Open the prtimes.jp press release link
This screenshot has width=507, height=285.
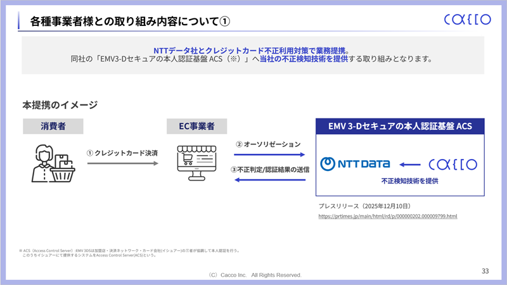click(387, 217)
